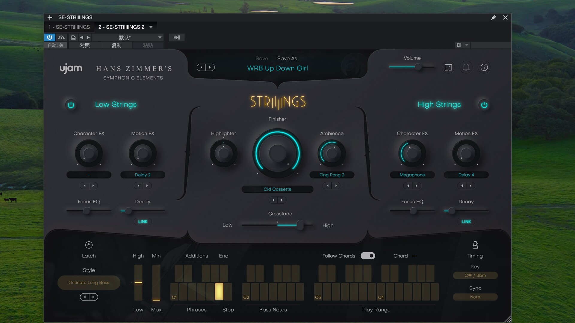Toggle the Low Strings Decay LINK button
The height and width of the screenshot is (323, 575).
[x=143, y=222]
